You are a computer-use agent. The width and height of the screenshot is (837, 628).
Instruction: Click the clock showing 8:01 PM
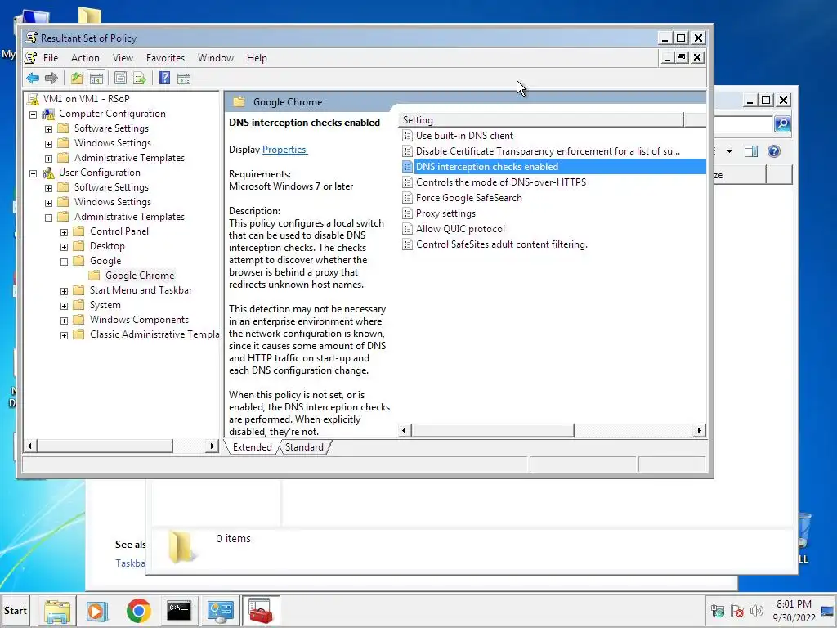point(794,604)
